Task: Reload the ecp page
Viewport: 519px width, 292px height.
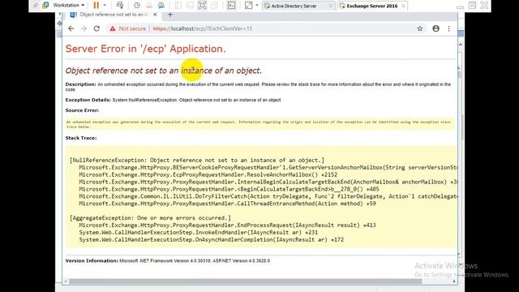Action: tap(97, 29)
